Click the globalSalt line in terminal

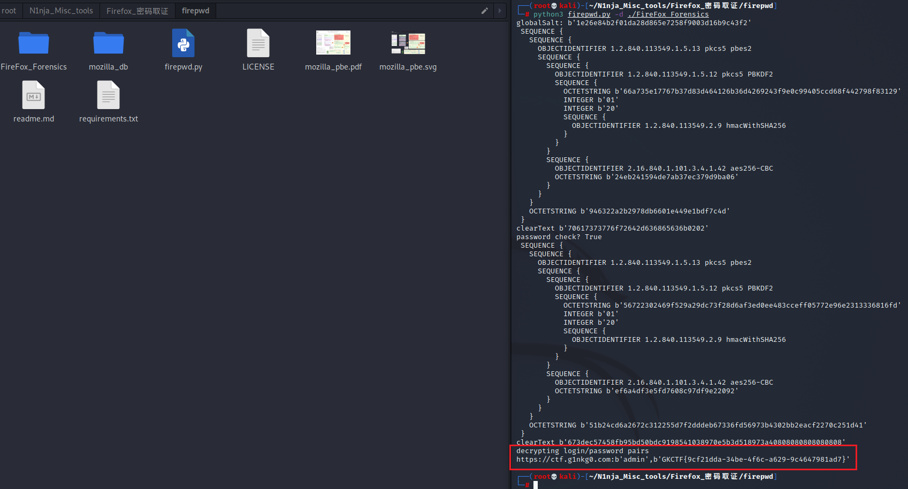(x=634, y=23)
